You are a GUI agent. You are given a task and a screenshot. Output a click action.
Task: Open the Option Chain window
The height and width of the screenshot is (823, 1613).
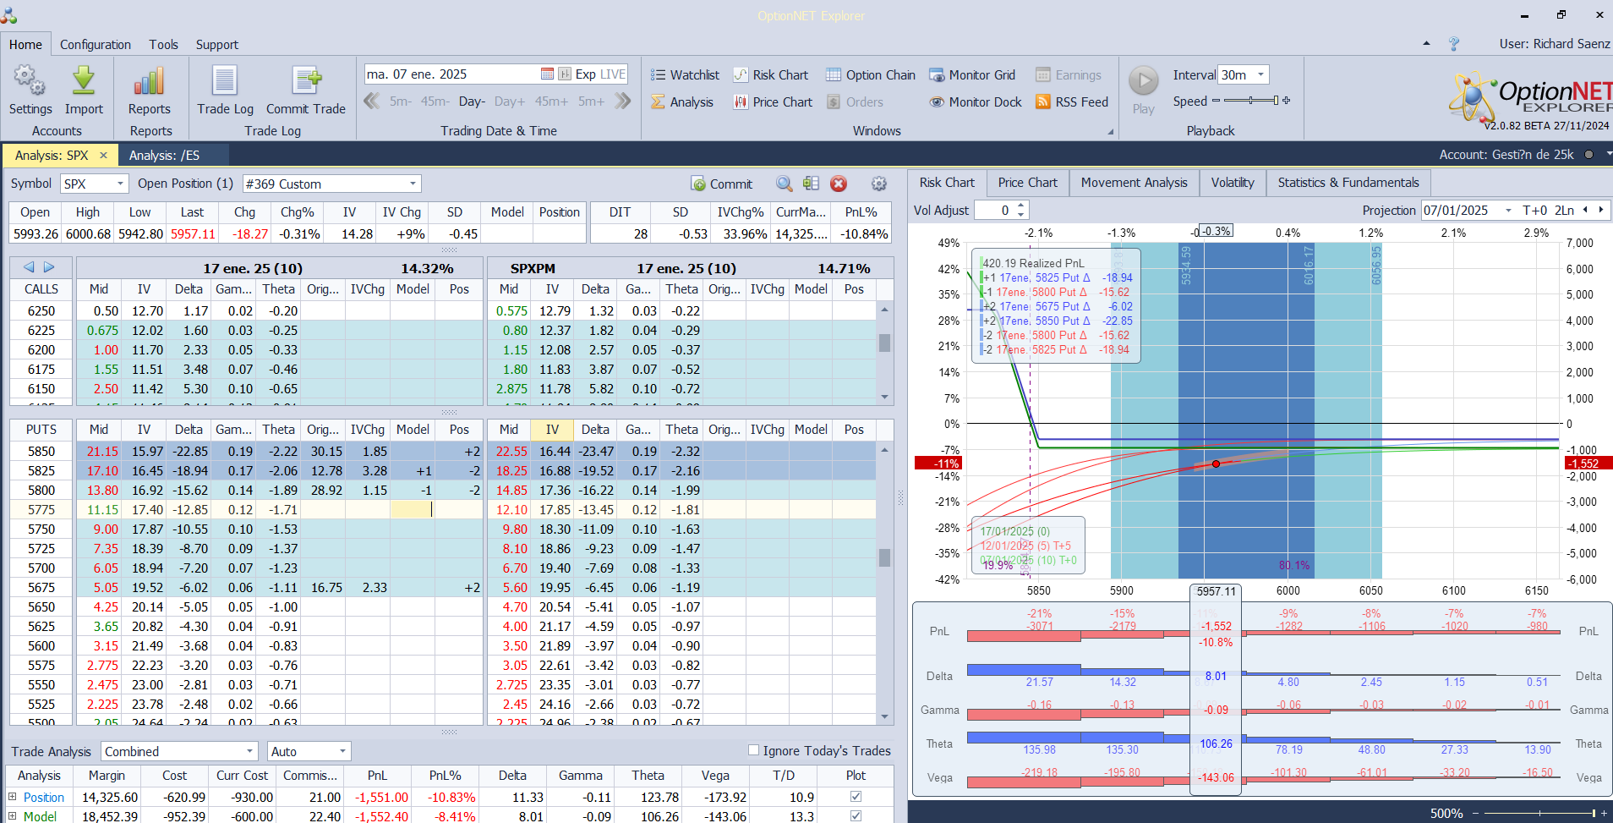[871, 75]
